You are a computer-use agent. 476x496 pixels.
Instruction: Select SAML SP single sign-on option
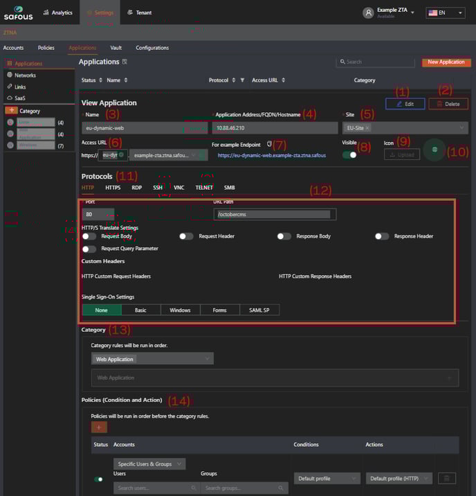(259, 310)
